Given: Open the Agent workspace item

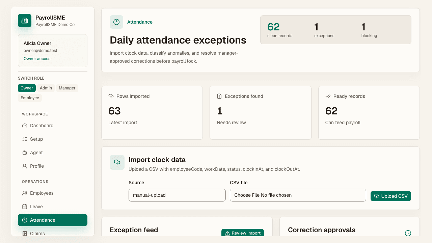Looking at the screenshot, I should click(53, 153).
